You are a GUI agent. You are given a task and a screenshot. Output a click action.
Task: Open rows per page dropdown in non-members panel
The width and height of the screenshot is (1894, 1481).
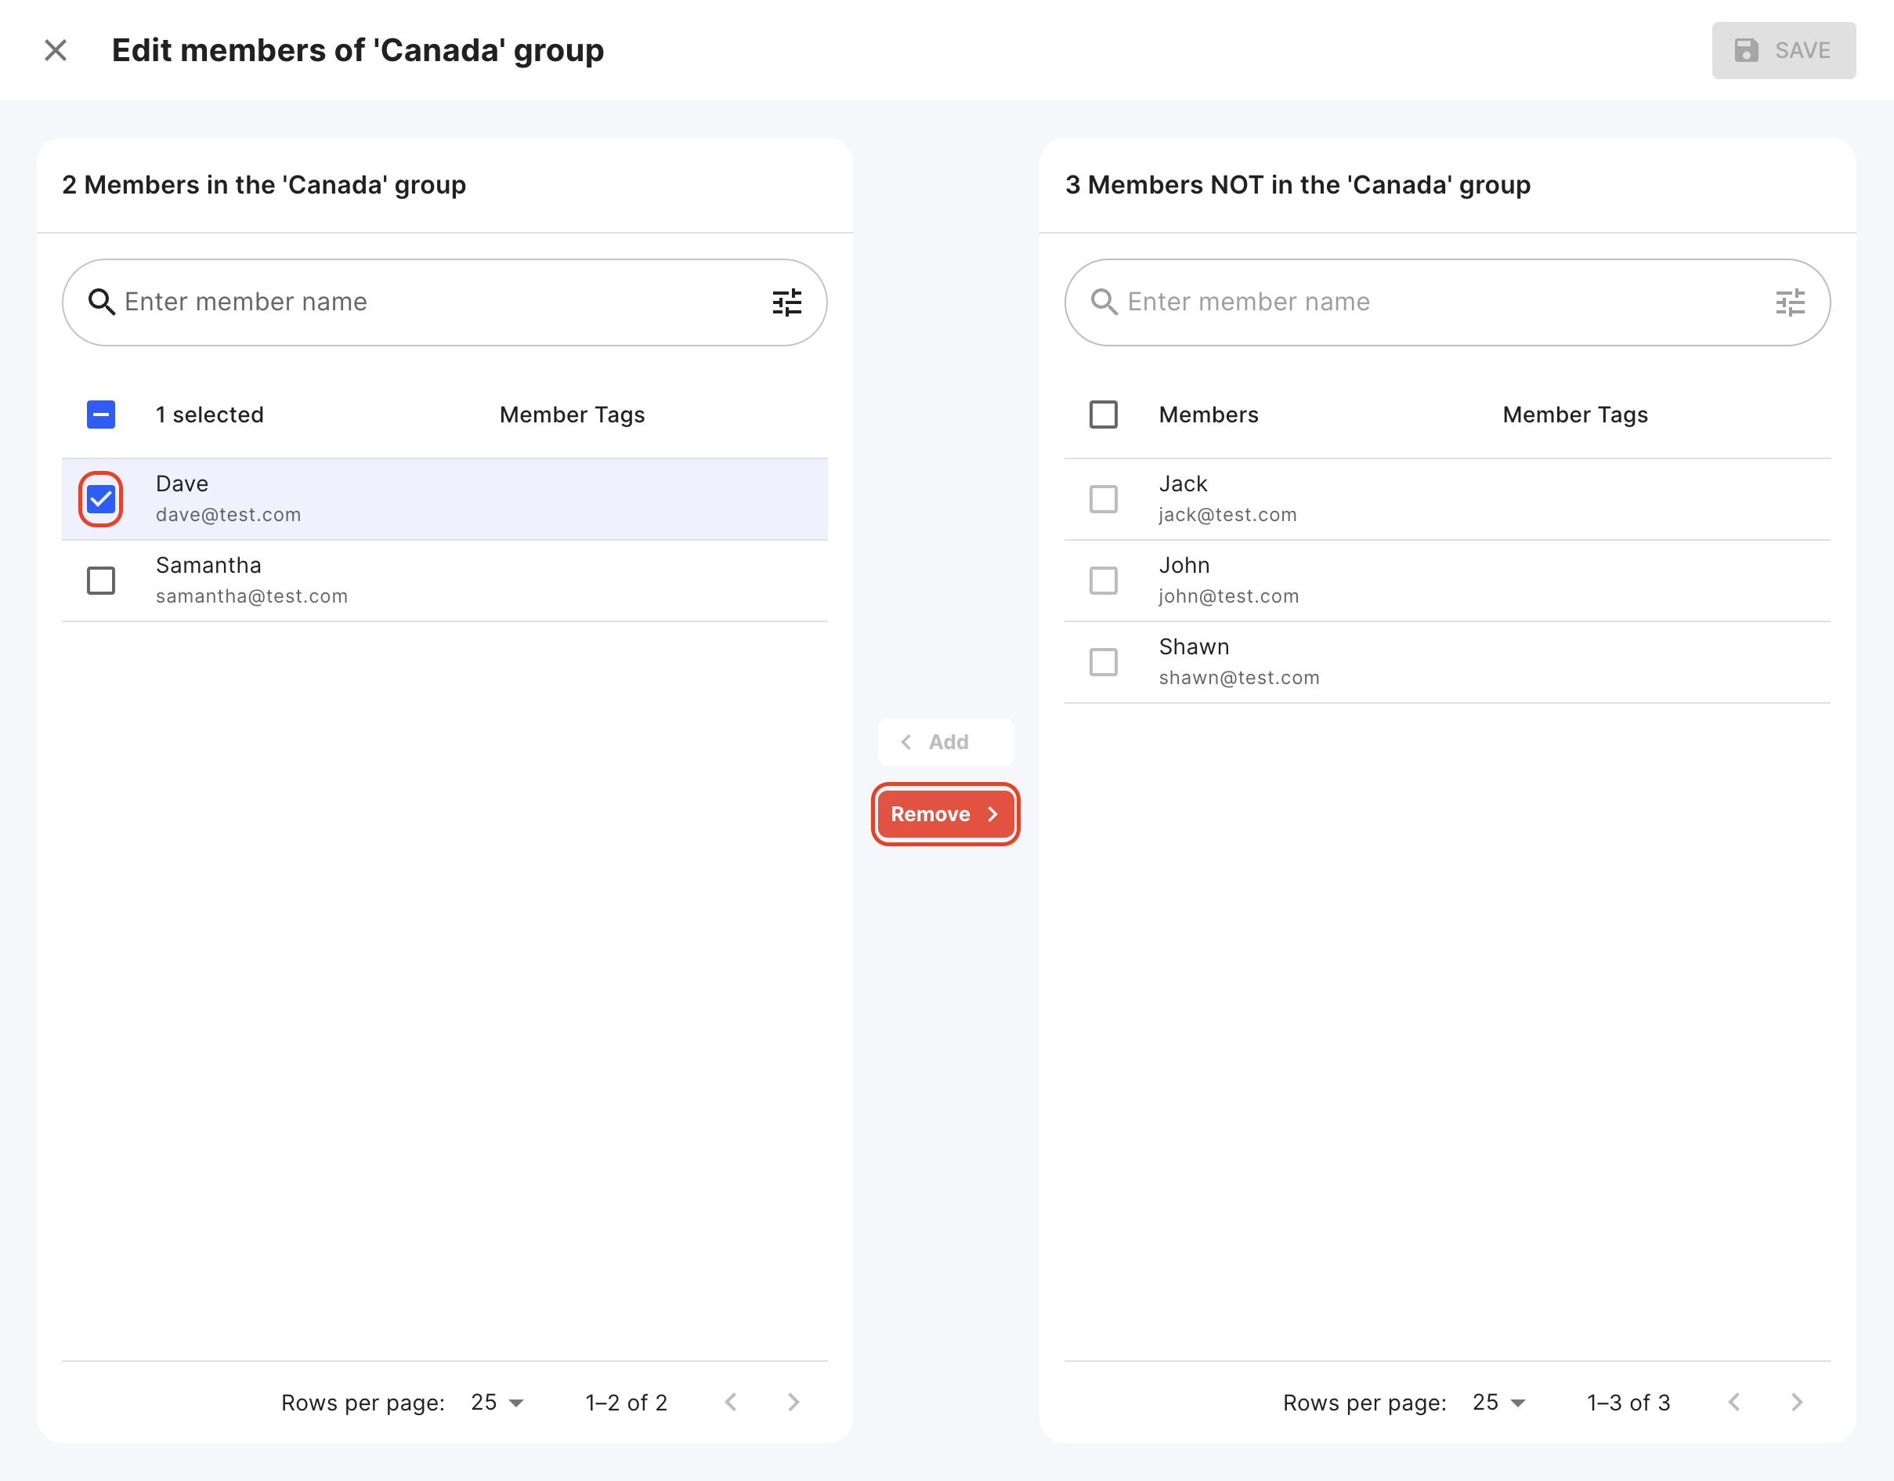(x=1499, y=1402)
